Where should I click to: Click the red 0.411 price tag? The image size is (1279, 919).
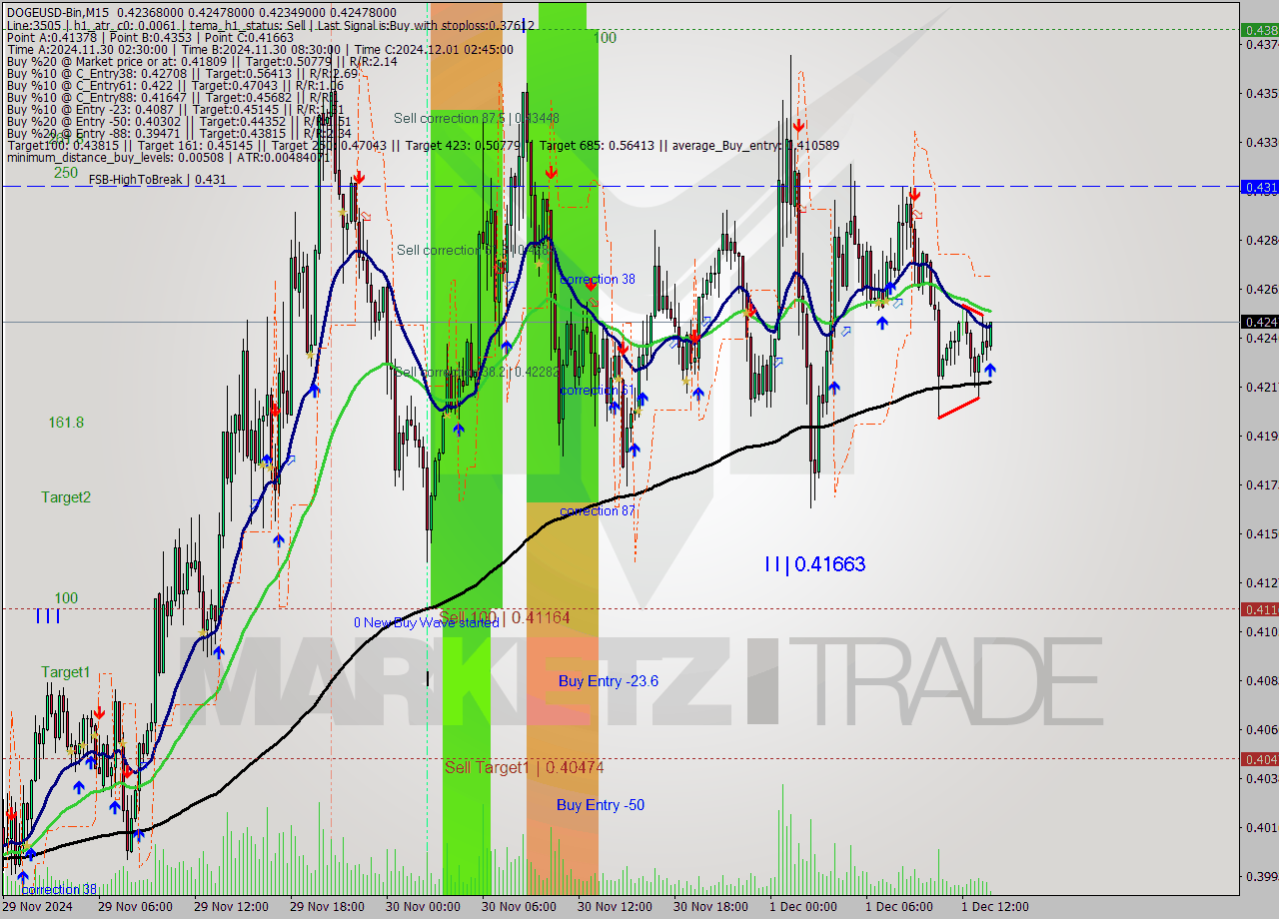click(x=1259, y=609)
